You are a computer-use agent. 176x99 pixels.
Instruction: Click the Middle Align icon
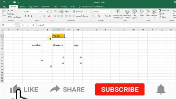point(59,11)
